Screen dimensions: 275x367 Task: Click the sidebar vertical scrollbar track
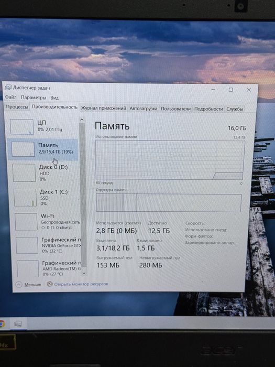tap(83, 196)
